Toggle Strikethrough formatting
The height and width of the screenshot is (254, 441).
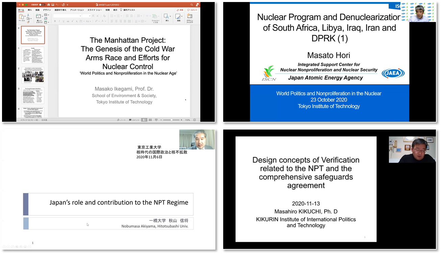pos(68,21)
